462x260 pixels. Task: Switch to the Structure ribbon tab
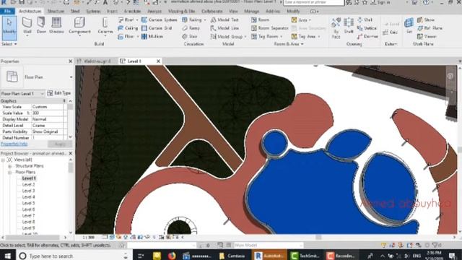tap(56, 12)
